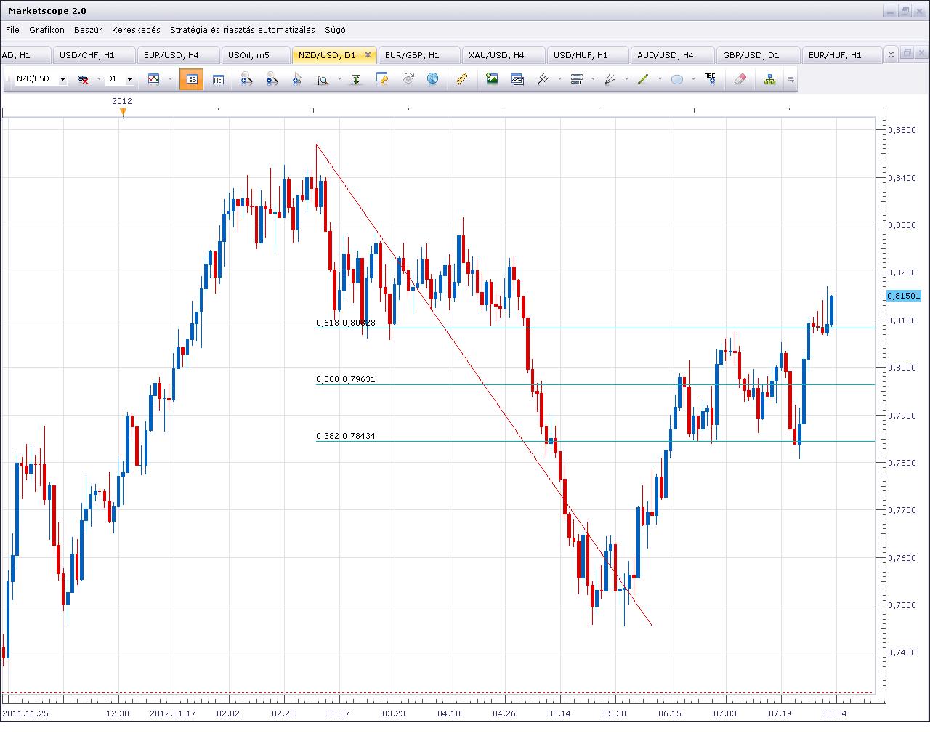Select the Fibonacci retracement tool
Image resolution: width=930 pixels, height=744 pixels.
(577, 79)
